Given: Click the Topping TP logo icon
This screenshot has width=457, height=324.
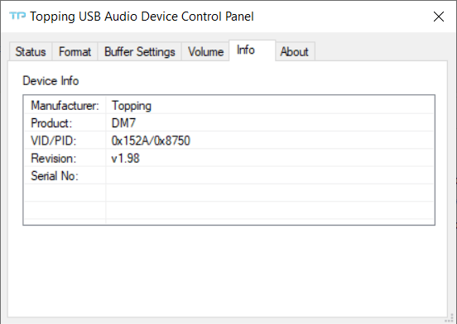Looking at the screenshot, I should coord(17,16).
